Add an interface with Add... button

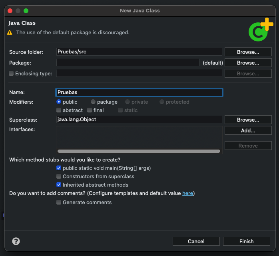point(248,130)
